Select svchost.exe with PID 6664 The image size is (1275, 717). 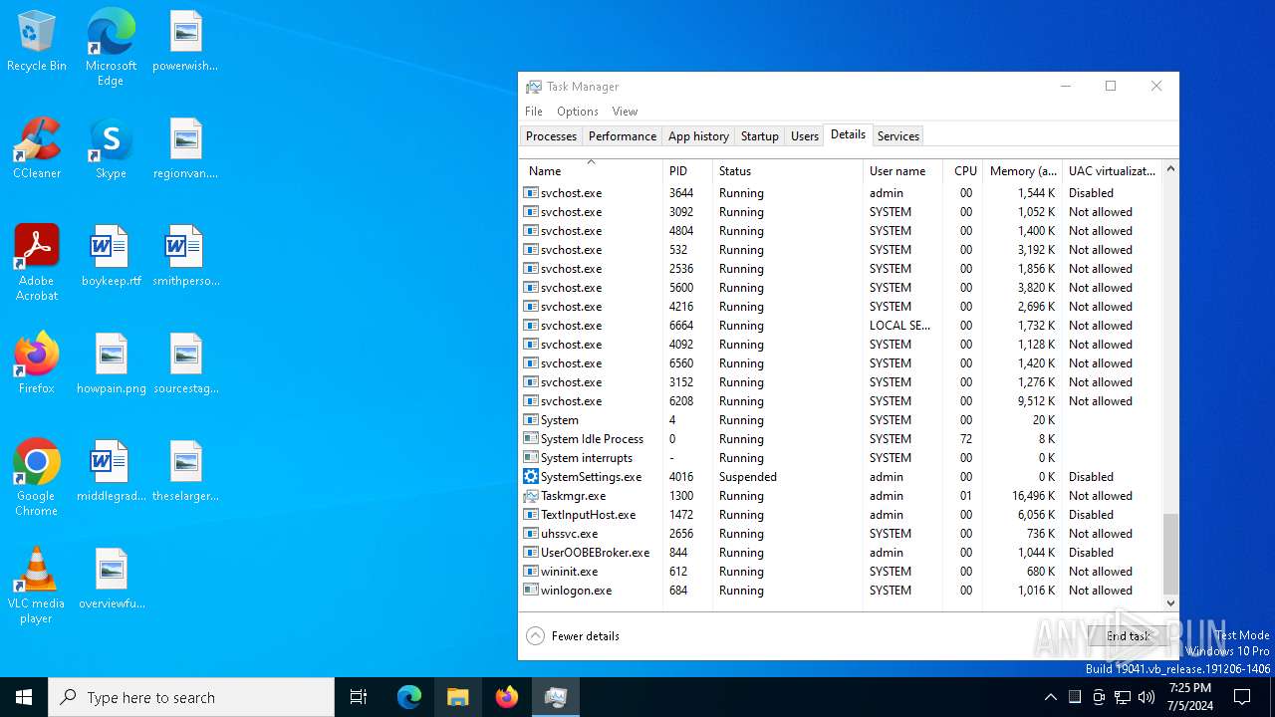pyautogui.click(x=841, y=326)
